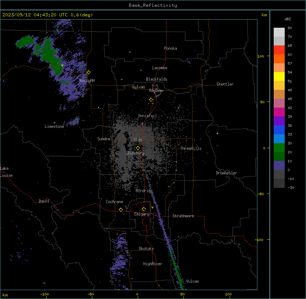Select the bright green 30-20 dBZ legend swatch
This screenshot has height=299, width=306.
[279, 148]
